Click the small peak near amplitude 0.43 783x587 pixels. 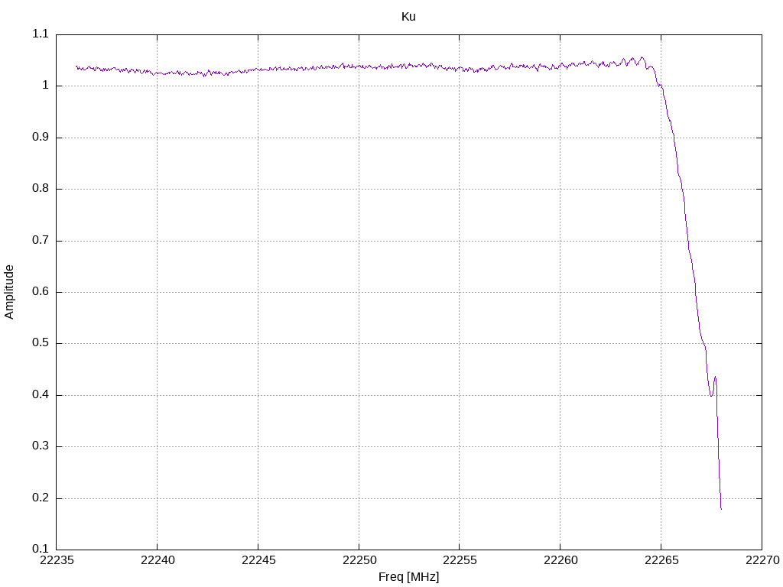[715, 378]
